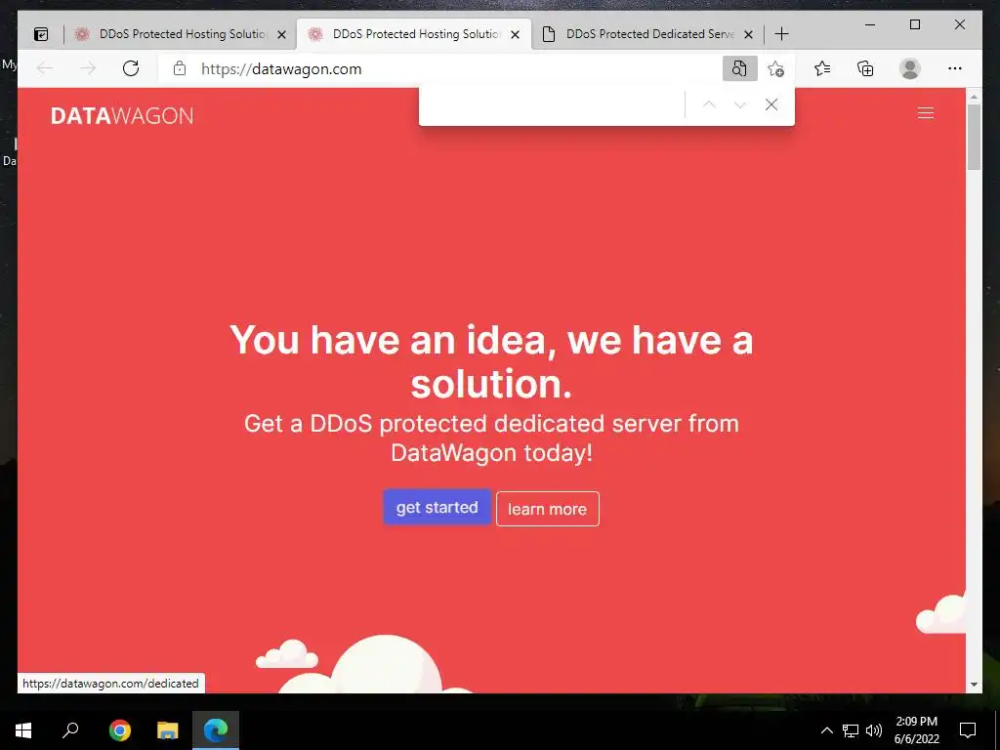The height and width of the screenshot is (750, 1000).
Task: Click the page vertical scrollbar thumb
Action: 974,137
